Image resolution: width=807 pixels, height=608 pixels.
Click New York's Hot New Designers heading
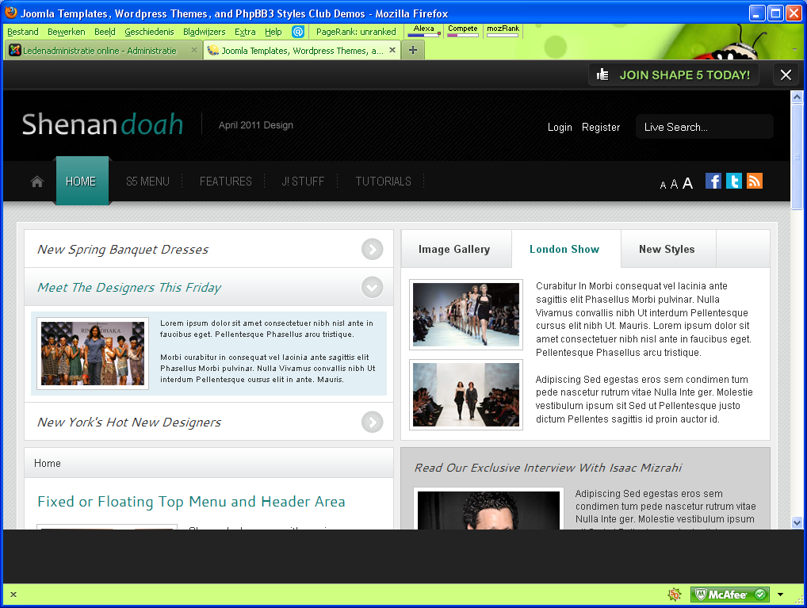(128, 423)
